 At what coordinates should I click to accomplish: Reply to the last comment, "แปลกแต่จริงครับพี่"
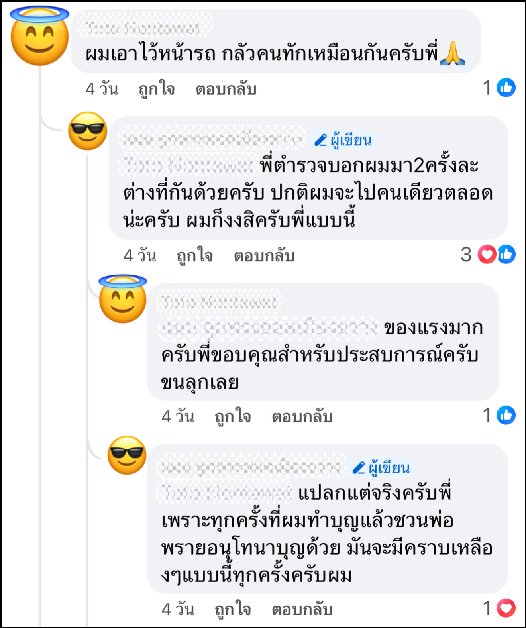click(x=302, y=609)
